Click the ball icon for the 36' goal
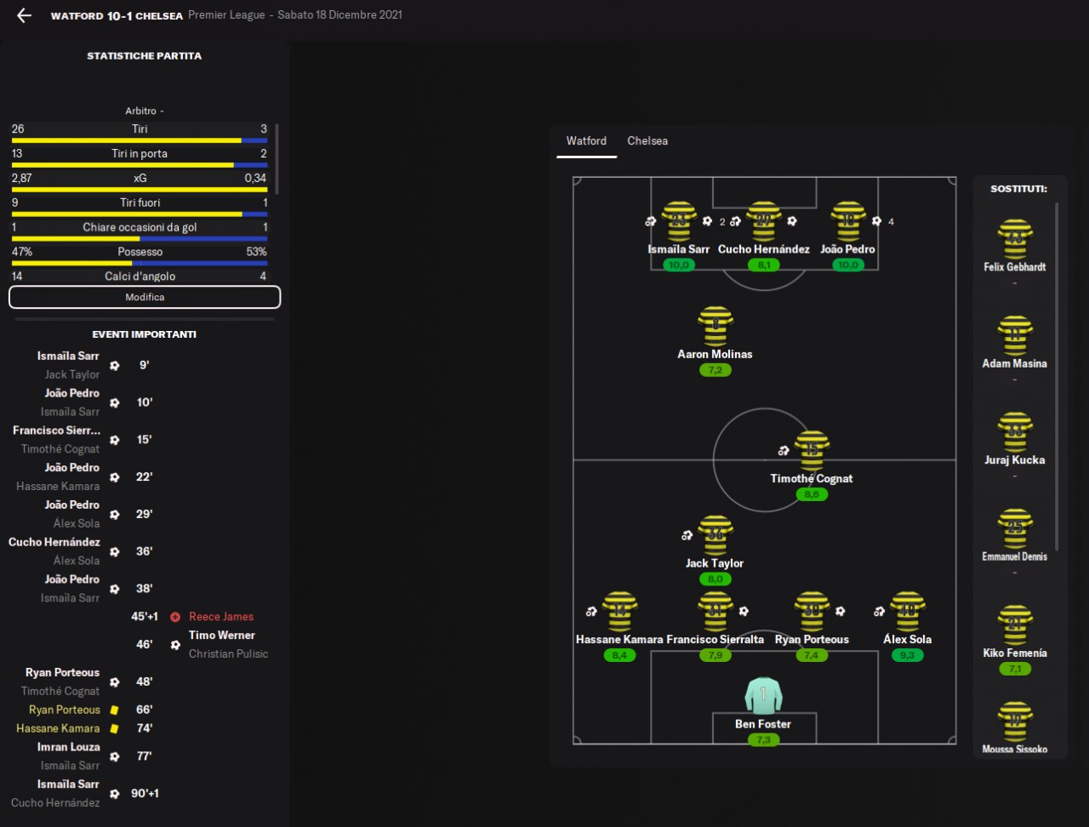This screenshot has height=827, width=1089. pyautogui.click(x=115, y=552)
